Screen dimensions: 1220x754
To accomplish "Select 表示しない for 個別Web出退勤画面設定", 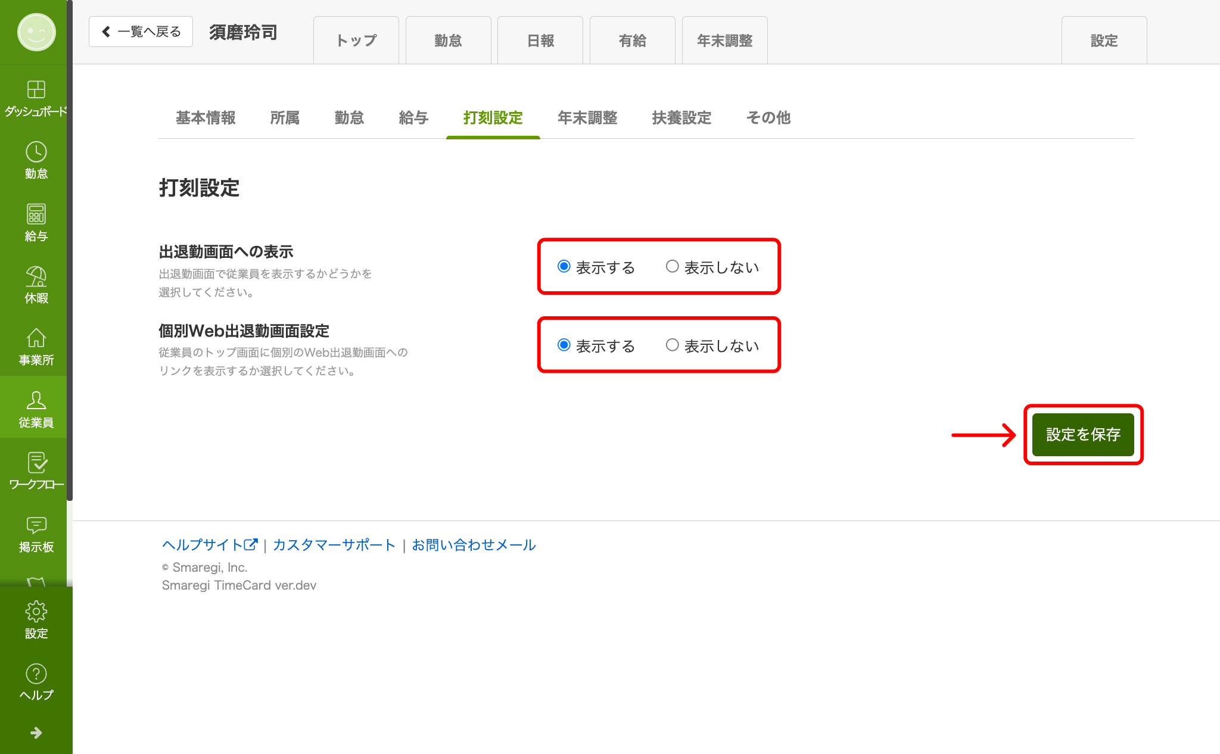I will 673,345.
